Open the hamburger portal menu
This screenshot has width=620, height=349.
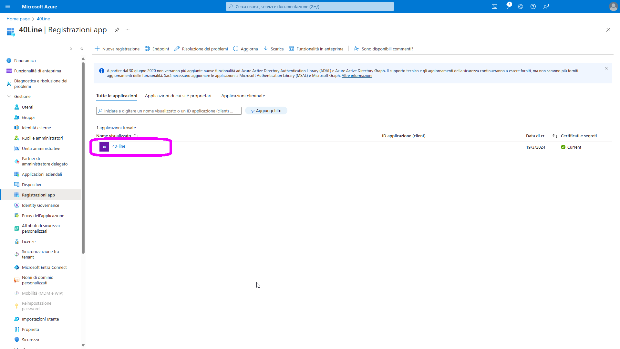click(x=8, y=6)
